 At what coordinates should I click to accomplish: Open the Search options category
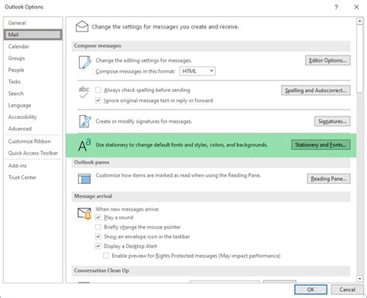33,93
